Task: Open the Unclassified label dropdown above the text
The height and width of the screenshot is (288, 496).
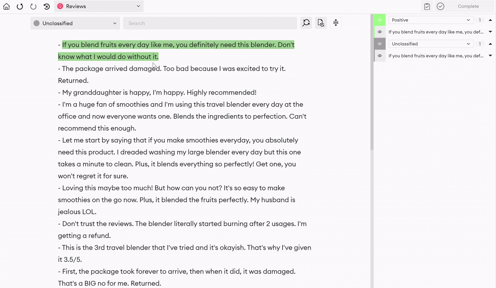Action: [x=75, y=23]
